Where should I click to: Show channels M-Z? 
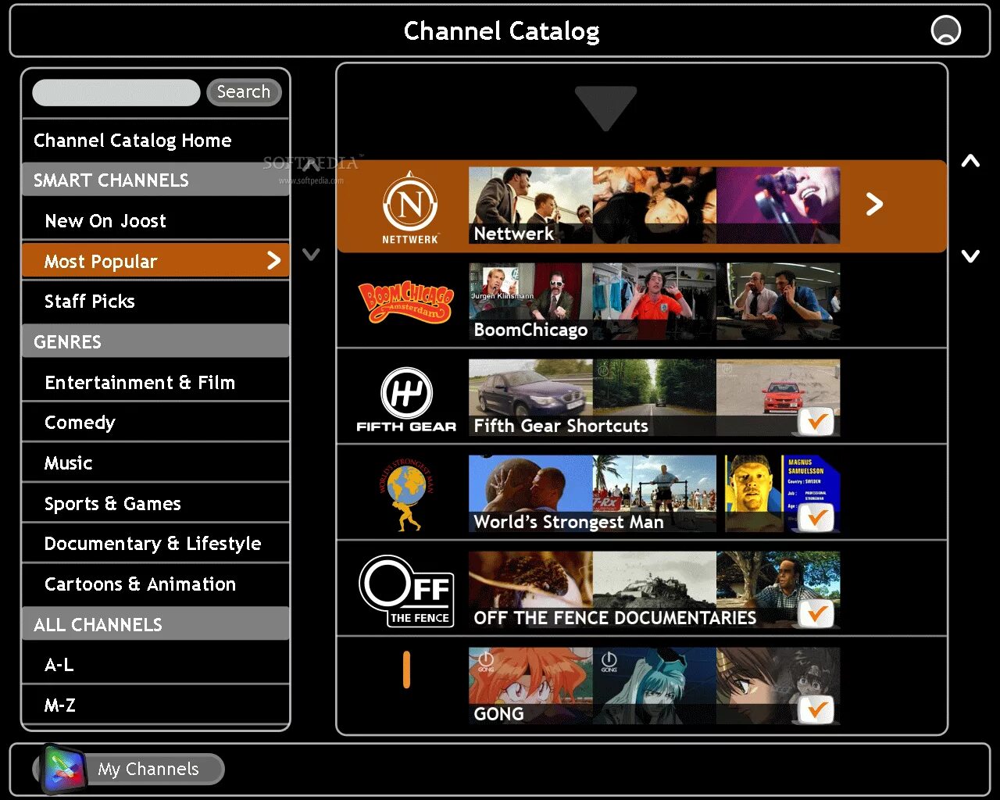point(155,705)
